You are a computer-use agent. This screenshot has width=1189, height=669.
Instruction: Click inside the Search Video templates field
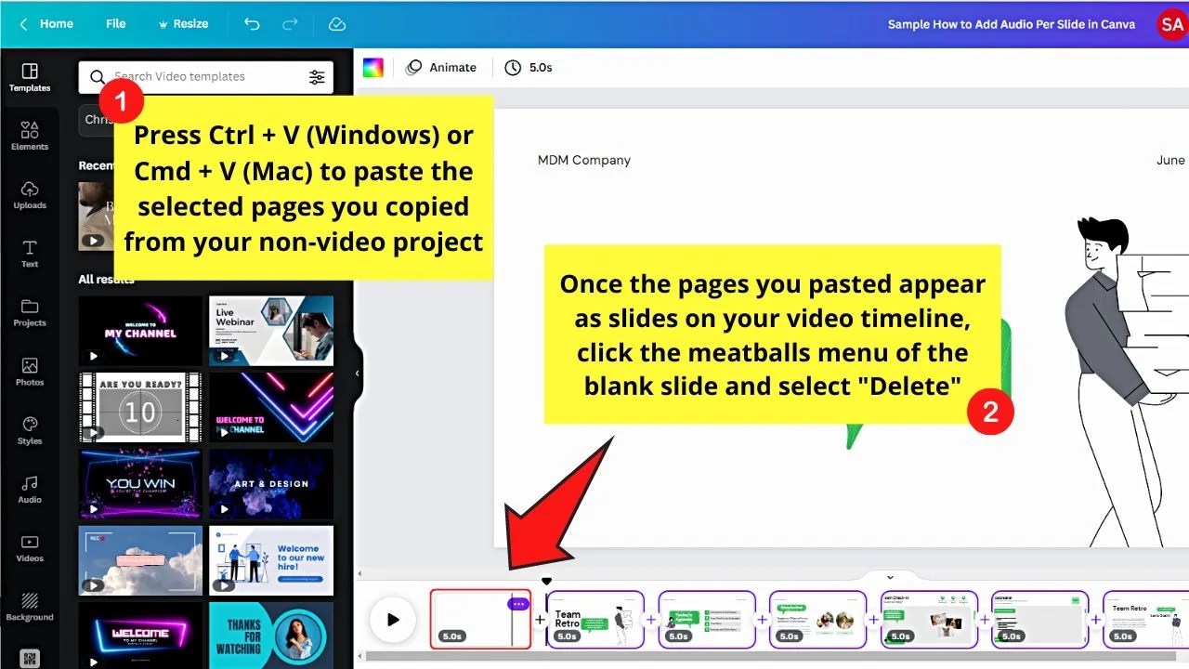[186, 76]
